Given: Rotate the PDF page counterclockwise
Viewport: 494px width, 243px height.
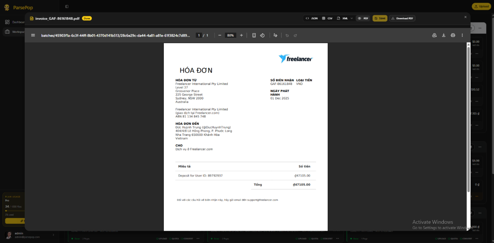Looking at the screenshot, I should click(x=262, y=35).
